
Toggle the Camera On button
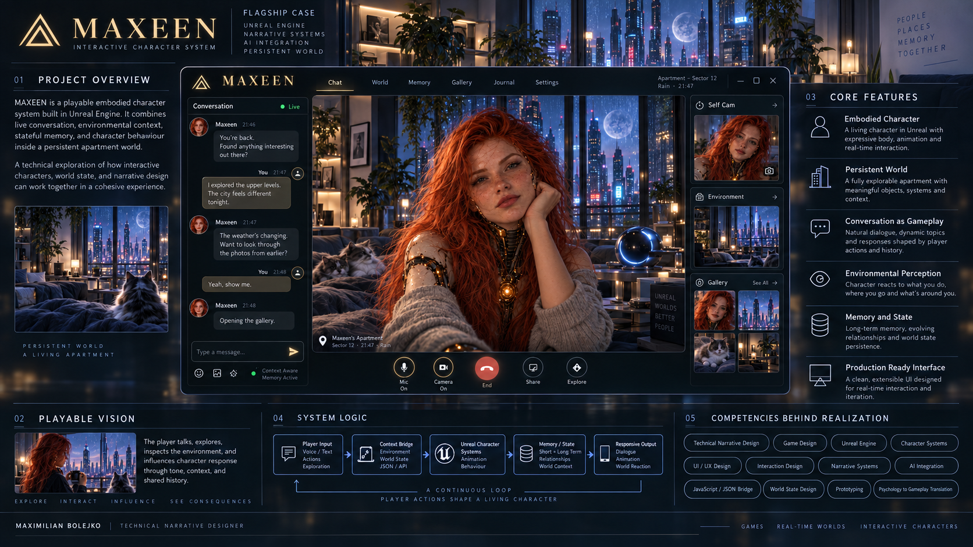(x=443, y=367)
